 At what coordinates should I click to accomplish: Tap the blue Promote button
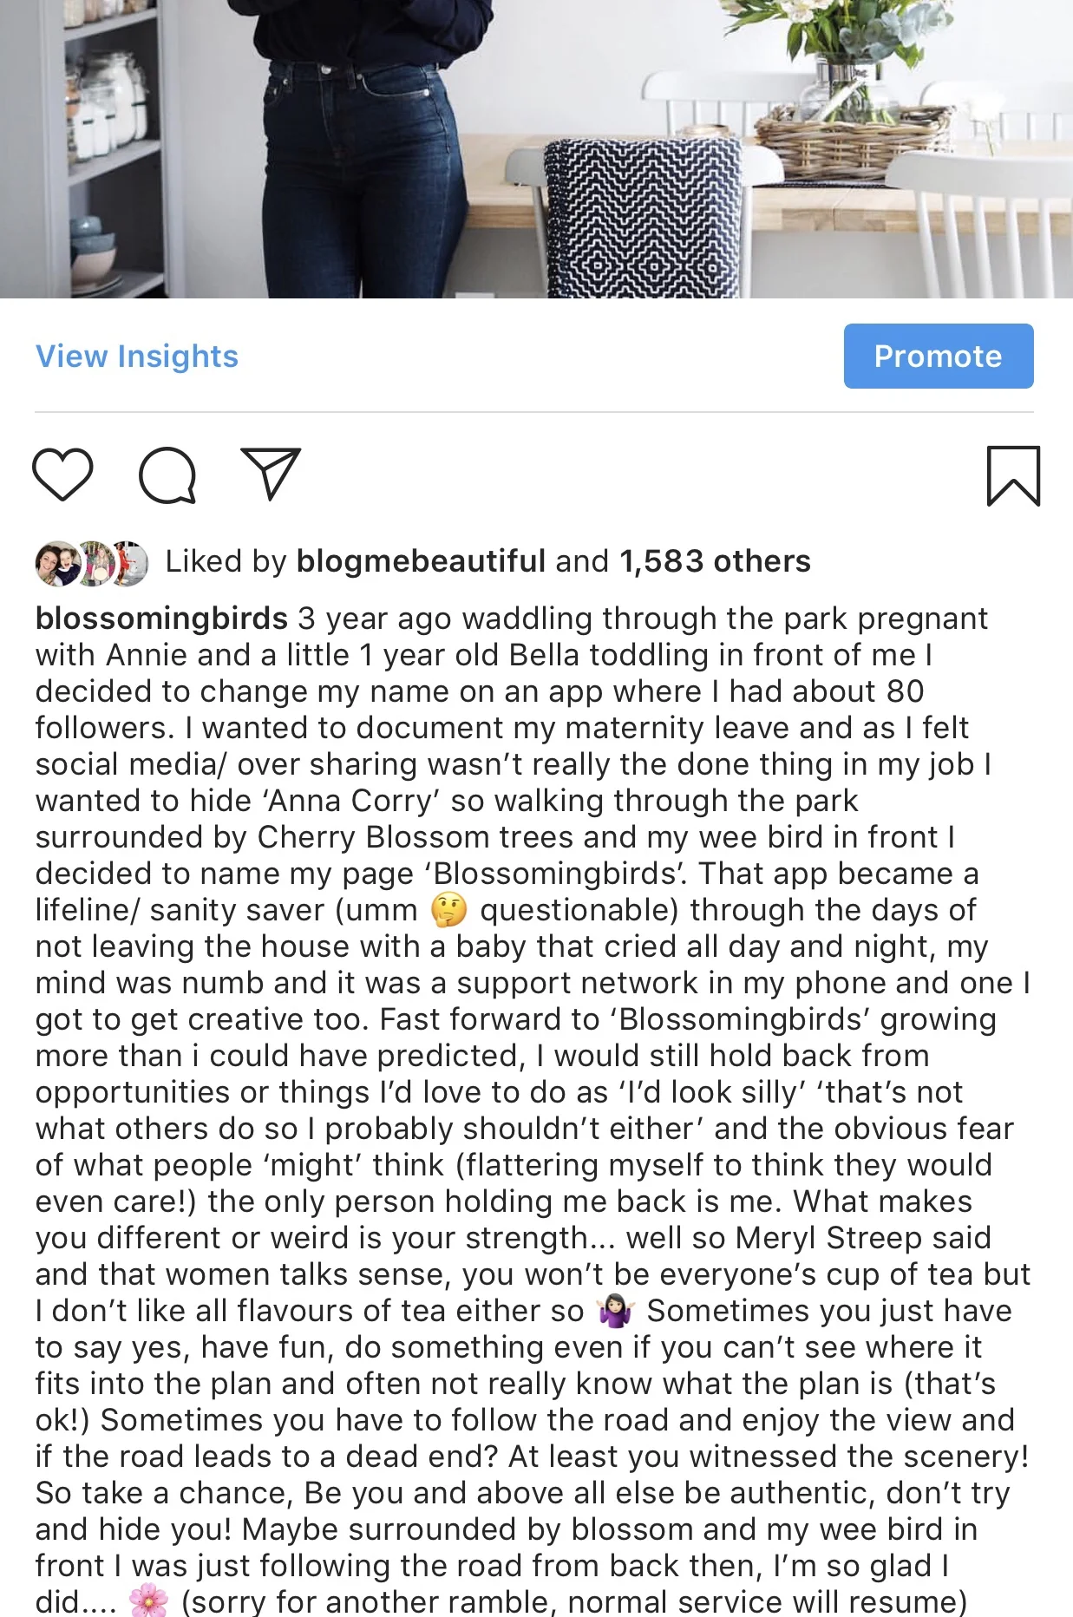pos(939,356)
